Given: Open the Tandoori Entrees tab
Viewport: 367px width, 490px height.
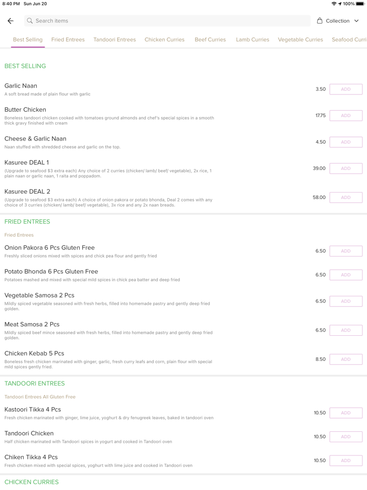Looking at the screenshot, I should [x=114, y=40].
